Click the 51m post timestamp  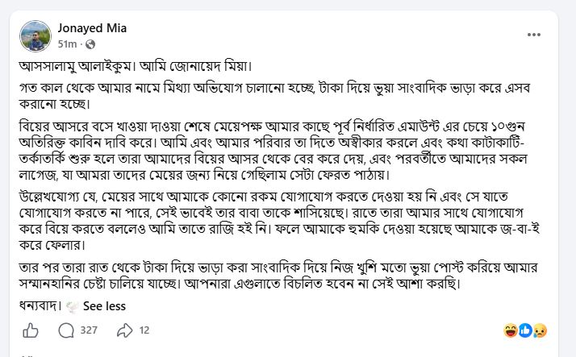coord(67,44)
